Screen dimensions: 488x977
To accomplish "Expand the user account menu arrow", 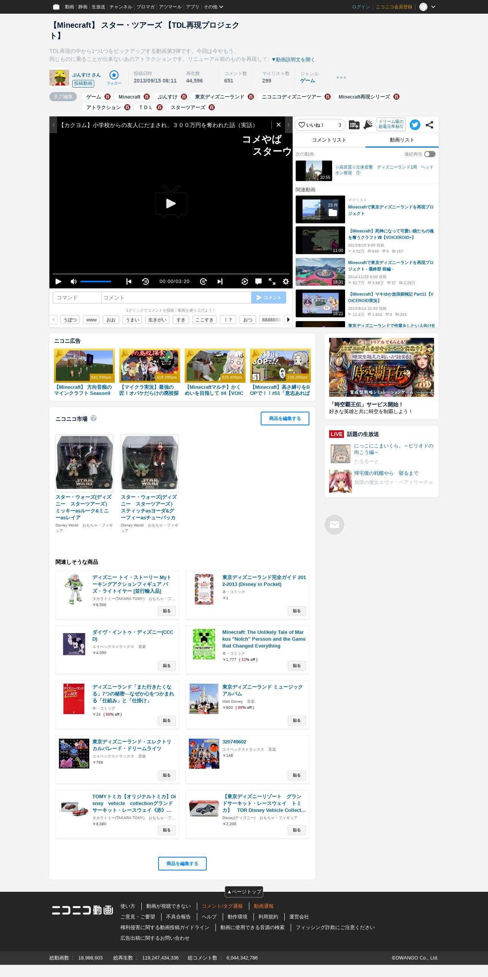I will coord(433,7).
